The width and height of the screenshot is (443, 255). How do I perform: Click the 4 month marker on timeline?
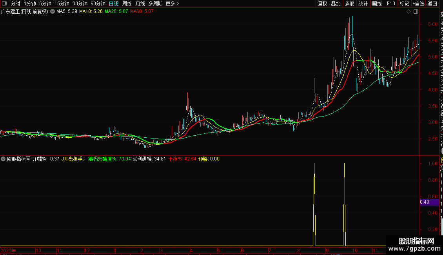point(191,251)
